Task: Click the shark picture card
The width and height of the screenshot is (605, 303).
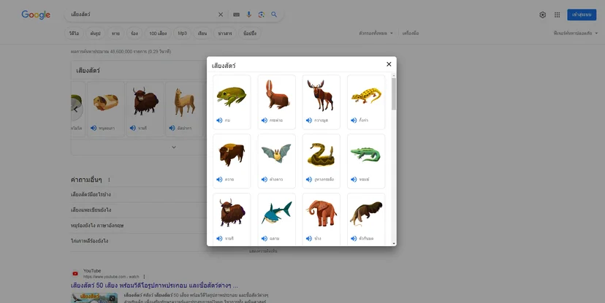Action: (277, 219)
